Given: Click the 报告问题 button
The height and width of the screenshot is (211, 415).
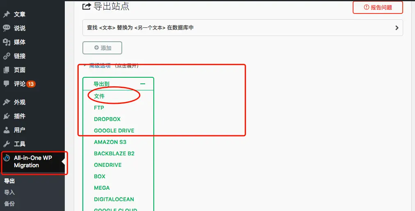Looking at the screenshot, I should (378, 7).
